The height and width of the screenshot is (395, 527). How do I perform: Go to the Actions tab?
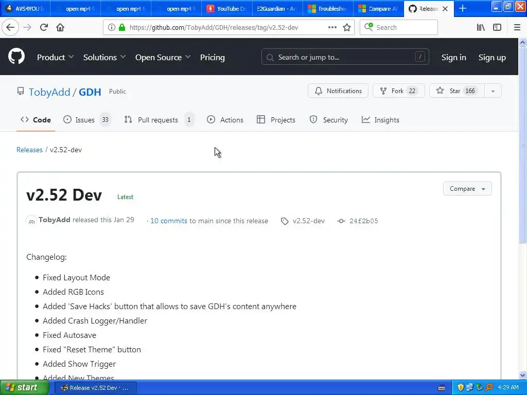(225, 120)
